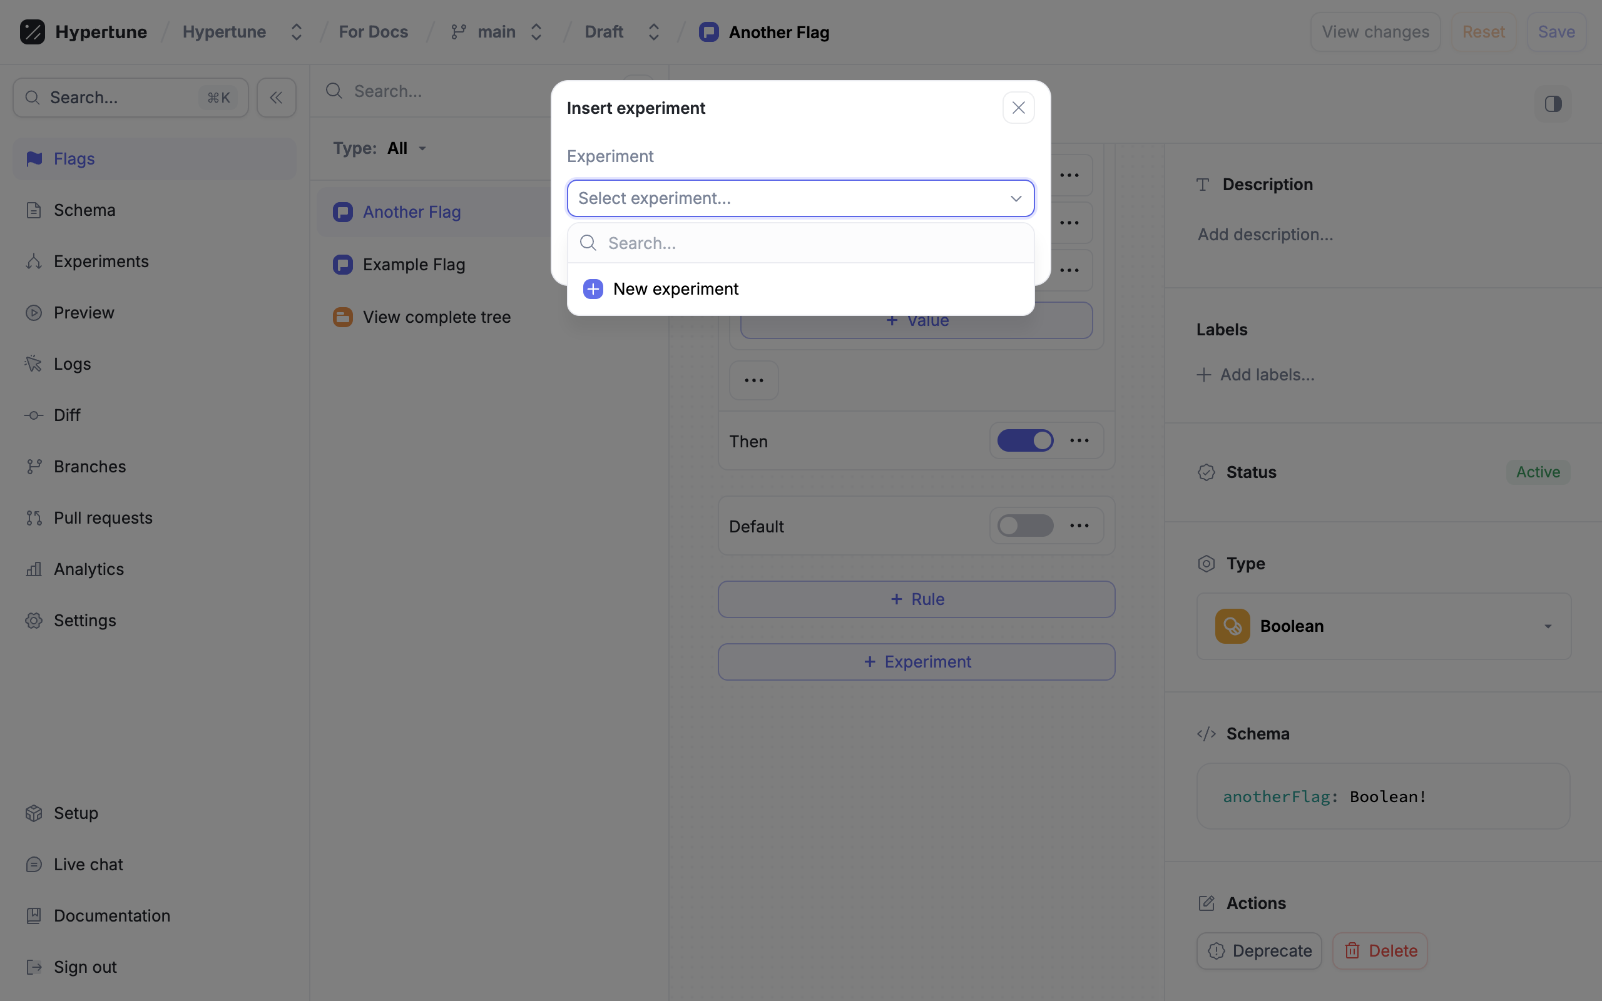Open the Type All filter dropdown
The height and width of the screenshot is (1001, 1602).
tap(380, 148)
